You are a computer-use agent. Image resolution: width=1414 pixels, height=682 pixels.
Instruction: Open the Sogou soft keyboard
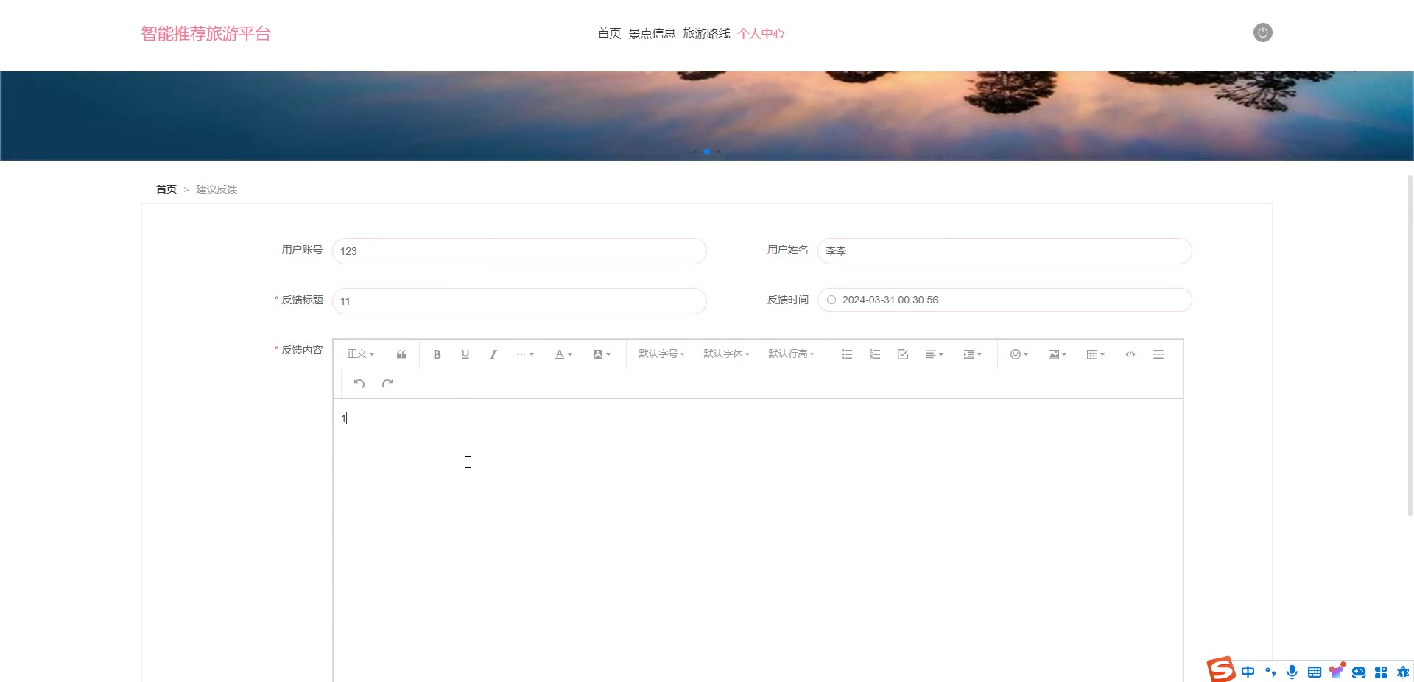(x=1315, y=672)
